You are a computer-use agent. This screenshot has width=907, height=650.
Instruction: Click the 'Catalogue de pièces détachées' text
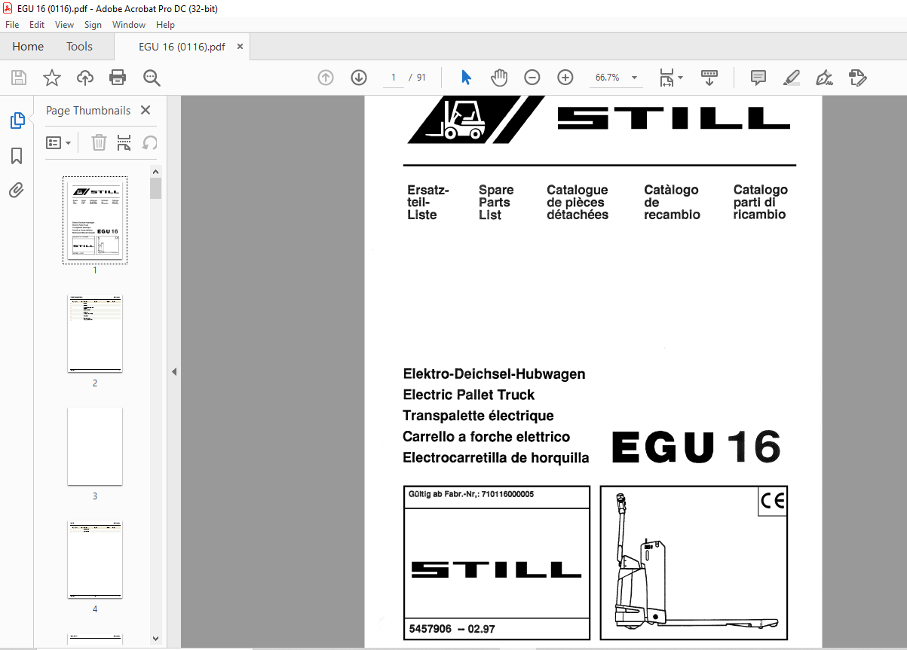coord(578,203)
